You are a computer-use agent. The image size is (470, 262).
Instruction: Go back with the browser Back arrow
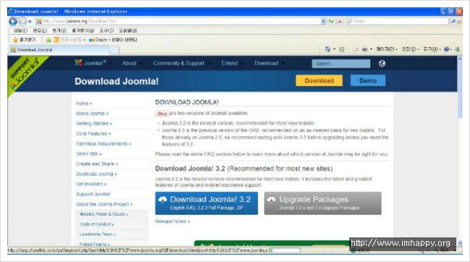click(13, 21)
